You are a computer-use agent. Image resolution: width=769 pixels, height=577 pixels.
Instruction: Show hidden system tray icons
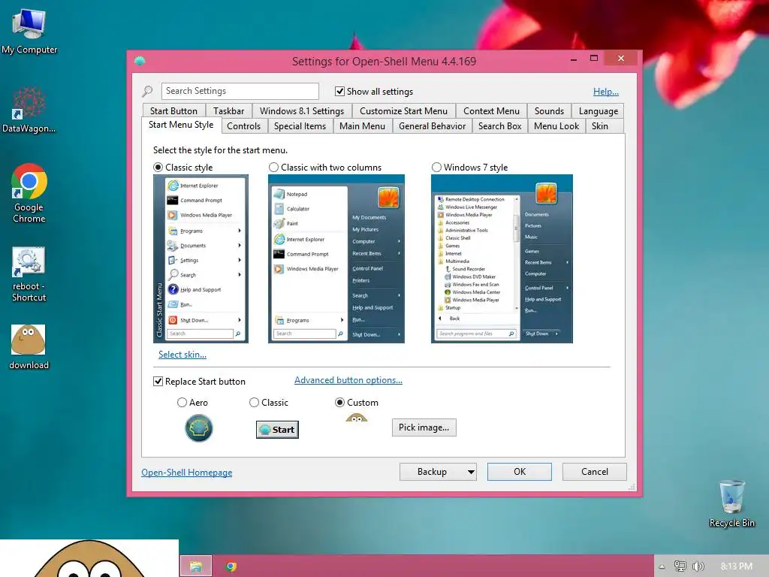pyautogui.click(x=662, y=566)
